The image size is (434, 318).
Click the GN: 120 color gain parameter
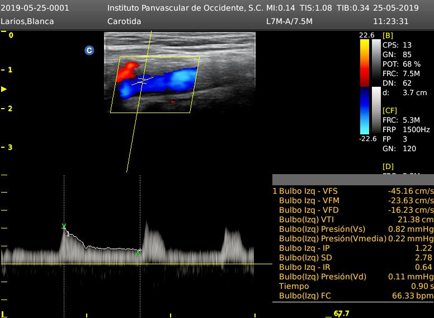pyautogui.click(x=399, y=148)
